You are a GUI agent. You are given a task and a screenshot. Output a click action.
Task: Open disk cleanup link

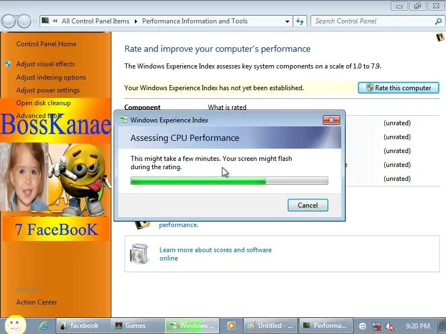coord(43,103)
